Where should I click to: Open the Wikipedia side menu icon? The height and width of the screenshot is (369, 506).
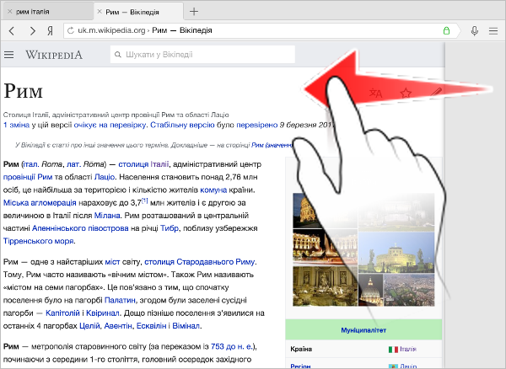coord(9,55)
